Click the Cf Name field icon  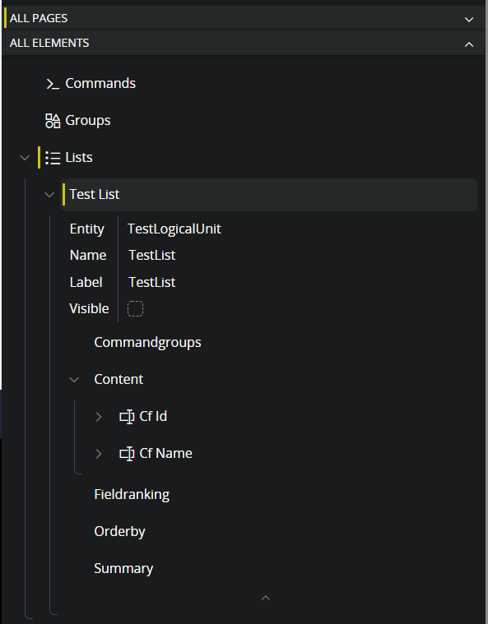point(127,454)
